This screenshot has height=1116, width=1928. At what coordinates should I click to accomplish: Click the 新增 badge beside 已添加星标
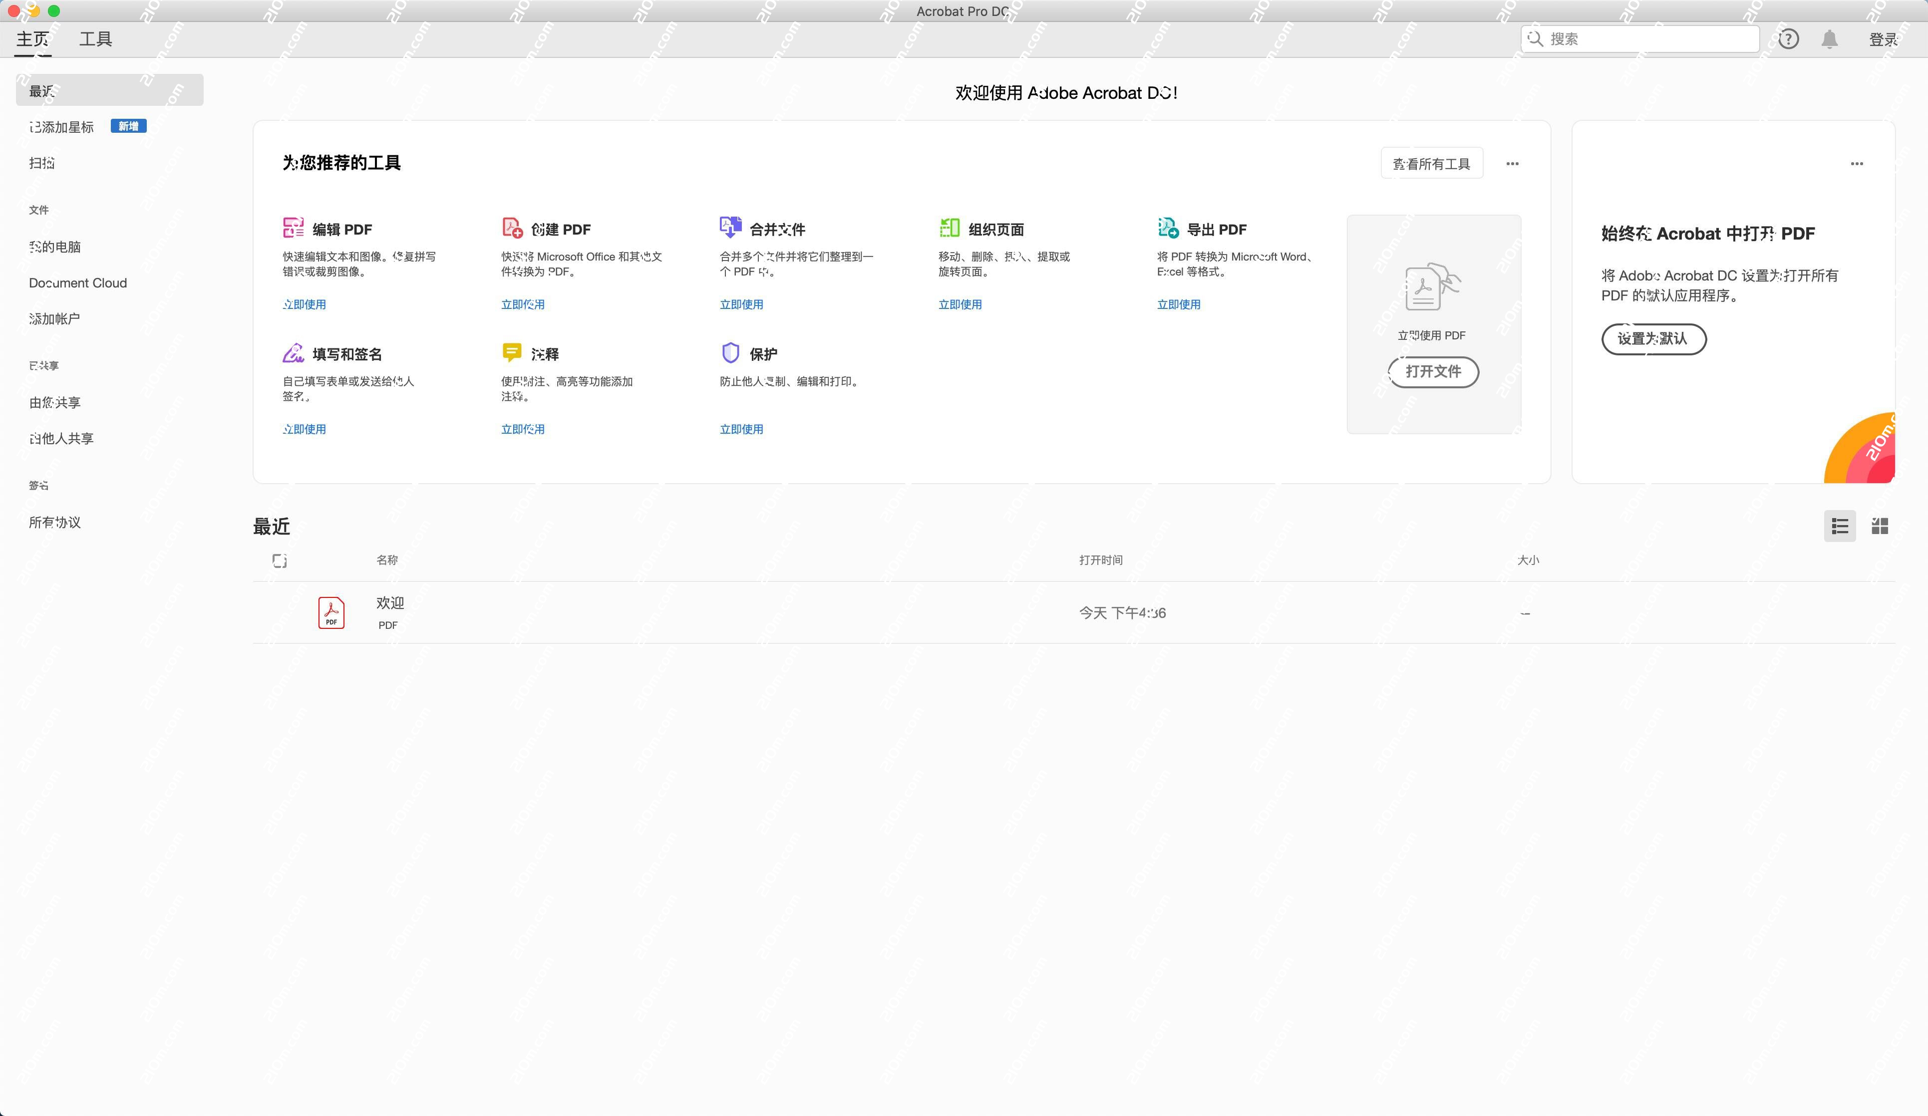point(128,126)
